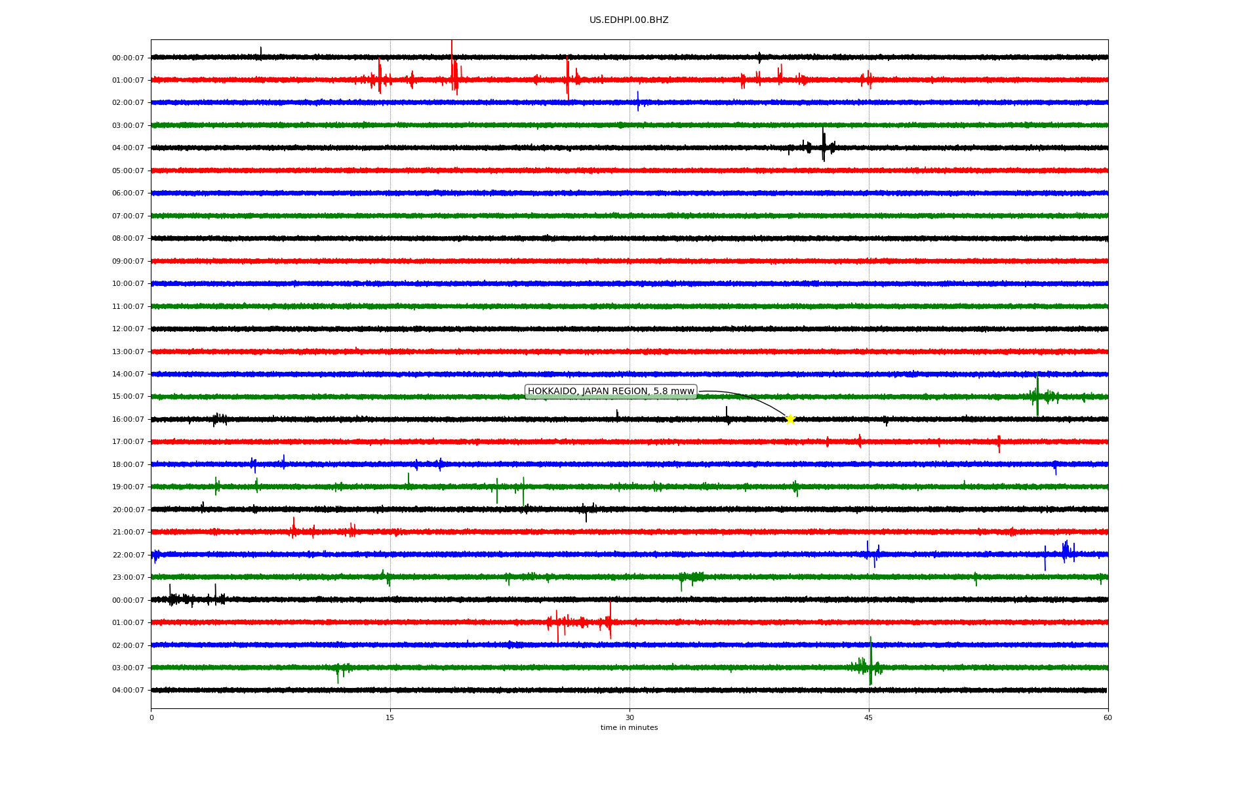Click the tall red spike on 01:00:07 top trace

pyautogui.click(x=452, y=66)
